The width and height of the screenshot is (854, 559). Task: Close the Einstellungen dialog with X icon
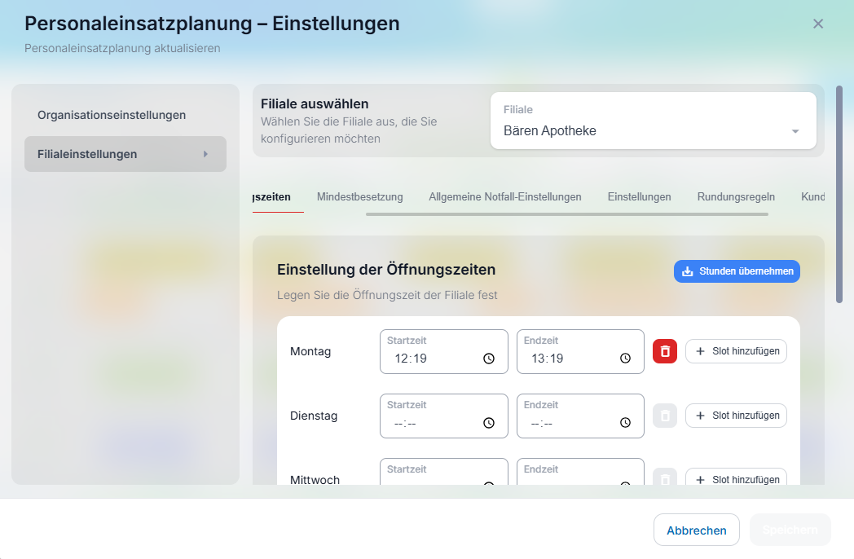point(818,24)
